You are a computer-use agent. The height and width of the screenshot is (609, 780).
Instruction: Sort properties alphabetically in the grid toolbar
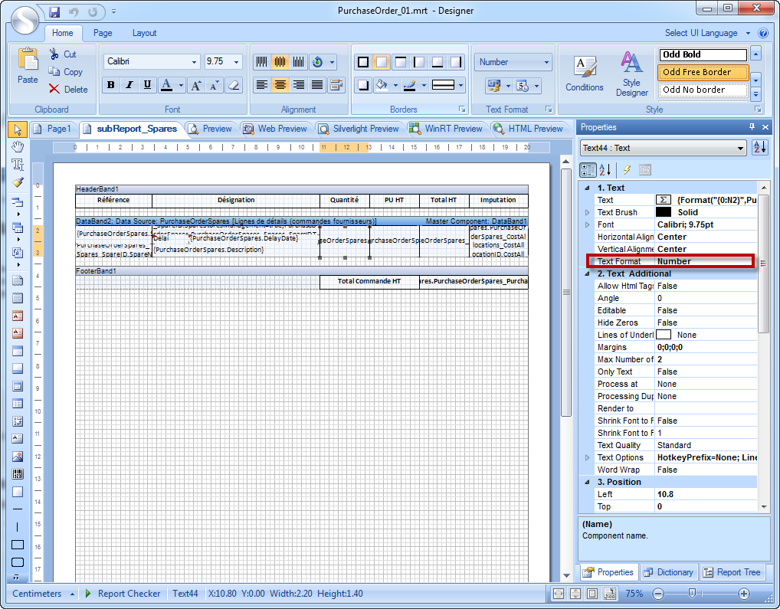click(605, 170)
